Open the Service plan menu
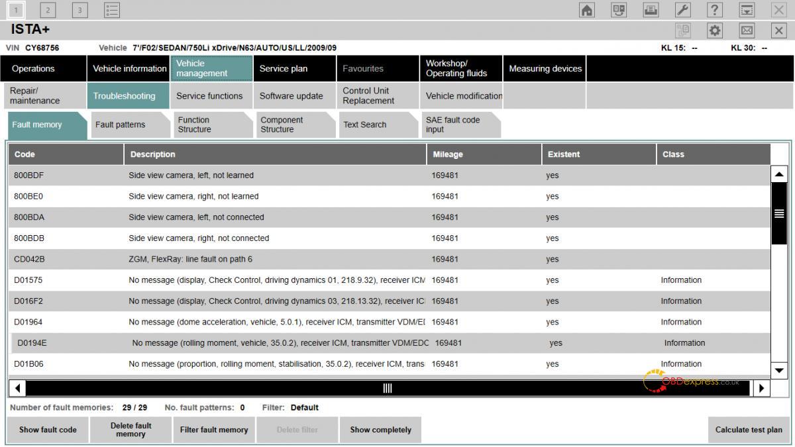Viewport: 795px width, 447px height. pyautogui.click(x=295, y=69)
